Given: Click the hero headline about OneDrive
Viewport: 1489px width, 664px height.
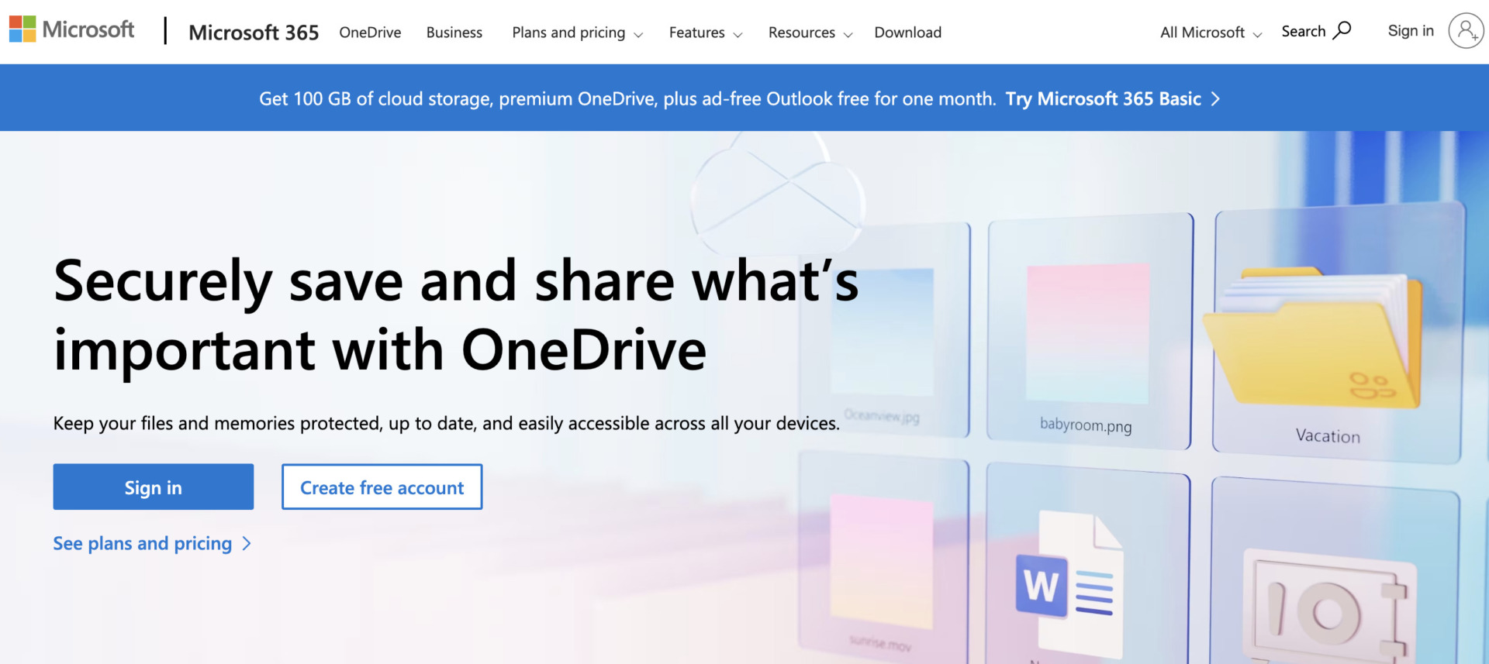Looking at the screenshot, I should 456,315.
